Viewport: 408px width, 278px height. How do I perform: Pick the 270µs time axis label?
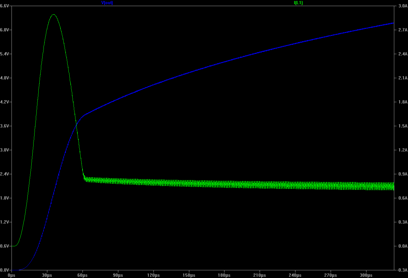331,275
